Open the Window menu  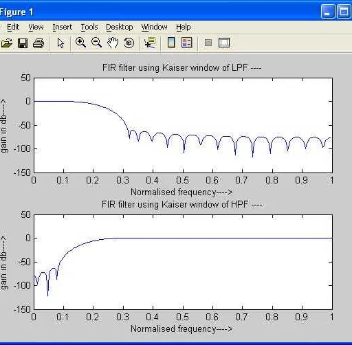click(154, 27)
